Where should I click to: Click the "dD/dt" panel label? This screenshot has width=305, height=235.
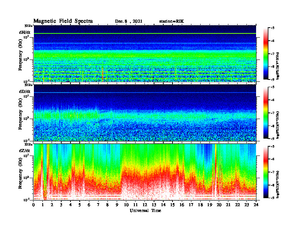pyautogui.click(x=25, y=91)
